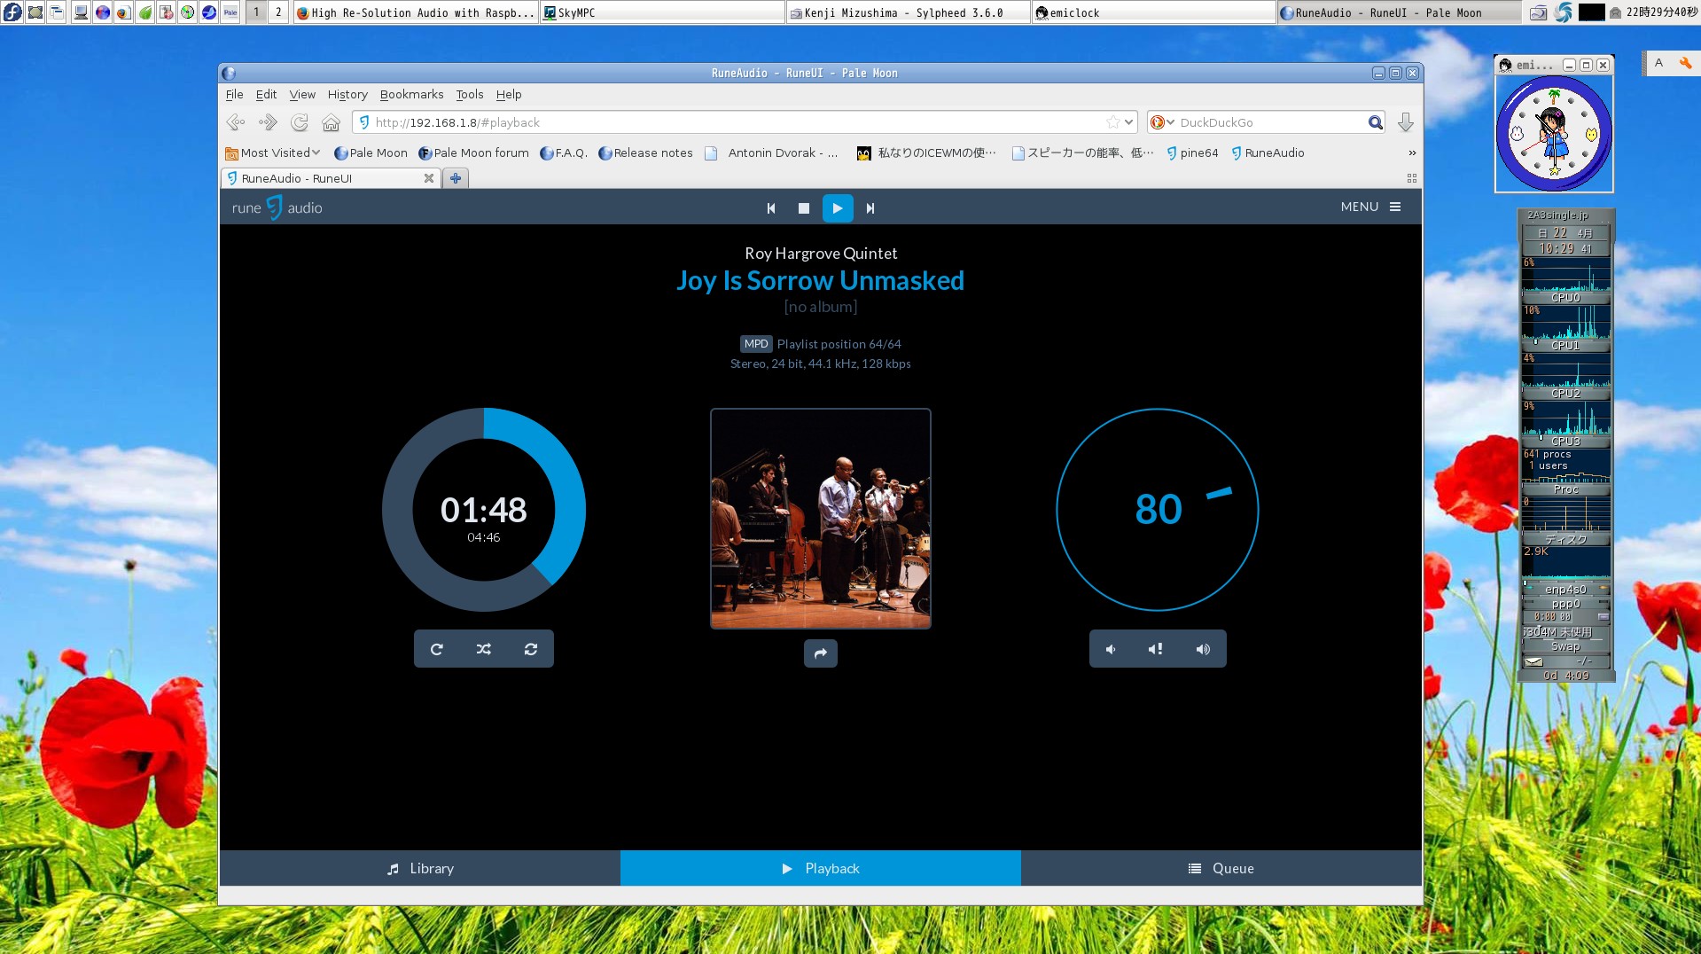Raise the volume with volume-up button
1701x954 pixels.
(1203, 649)
